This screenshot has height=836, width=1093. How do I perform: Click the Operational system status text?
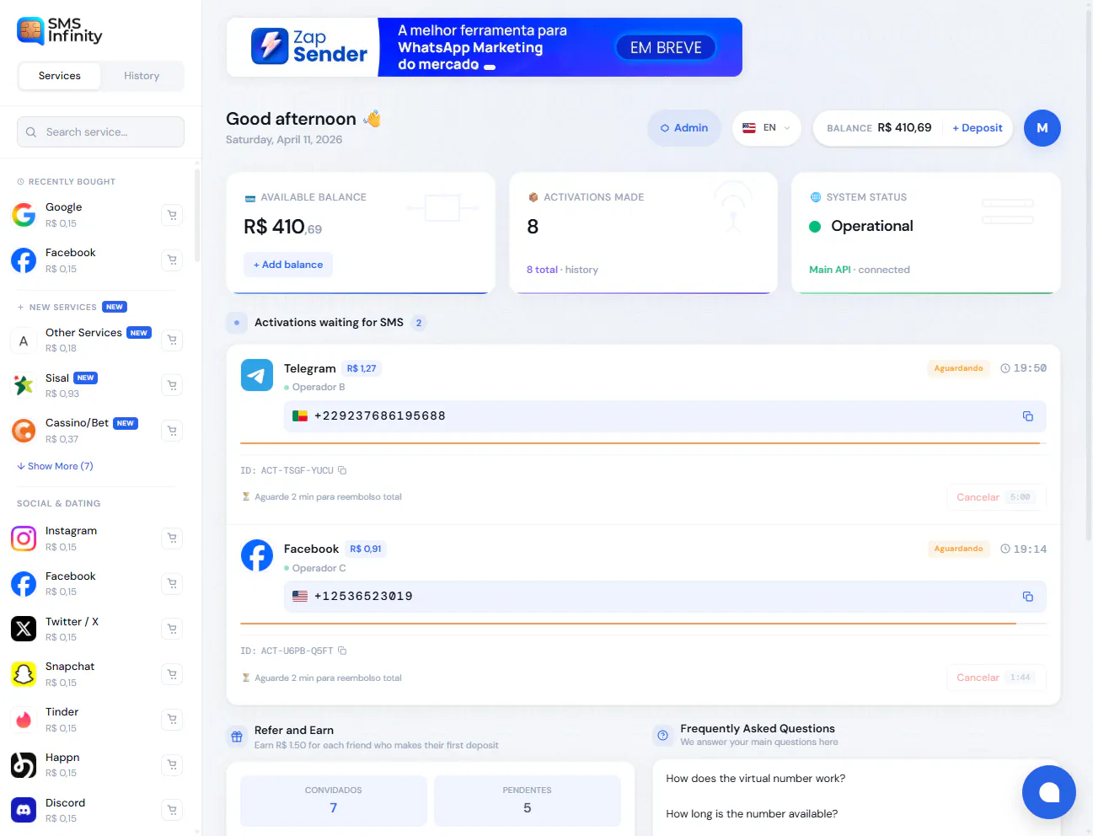coord(871,226)
